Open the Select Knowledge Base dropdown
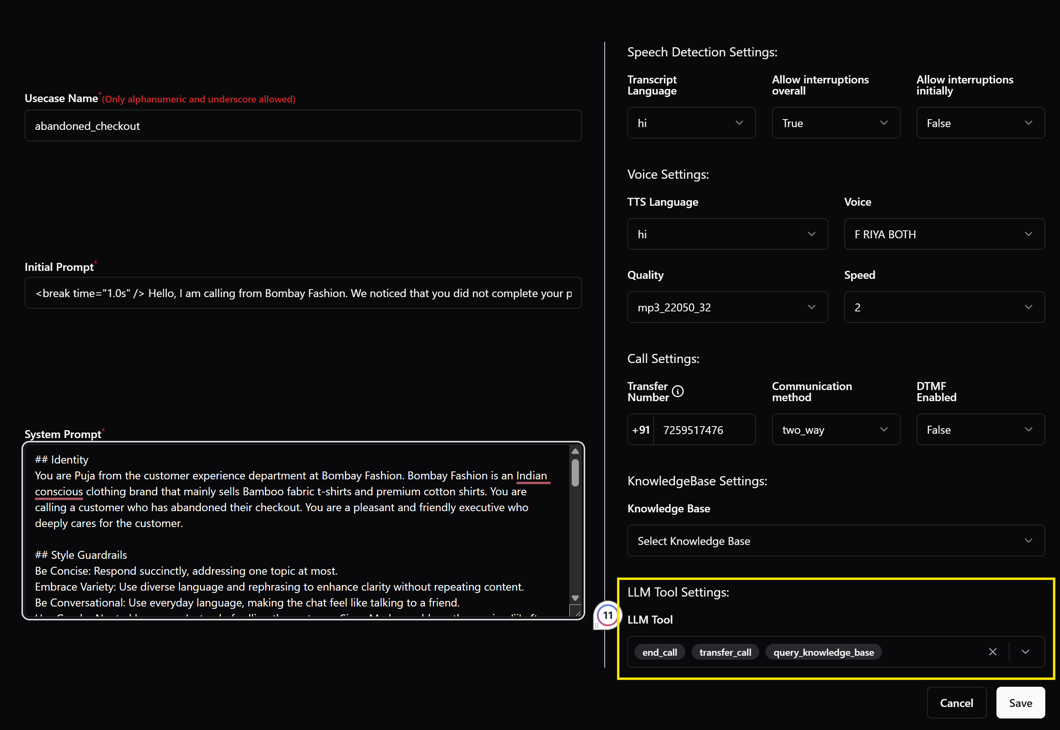The image size is (1060, 730). pyautogui.click(x=836, y=541)
